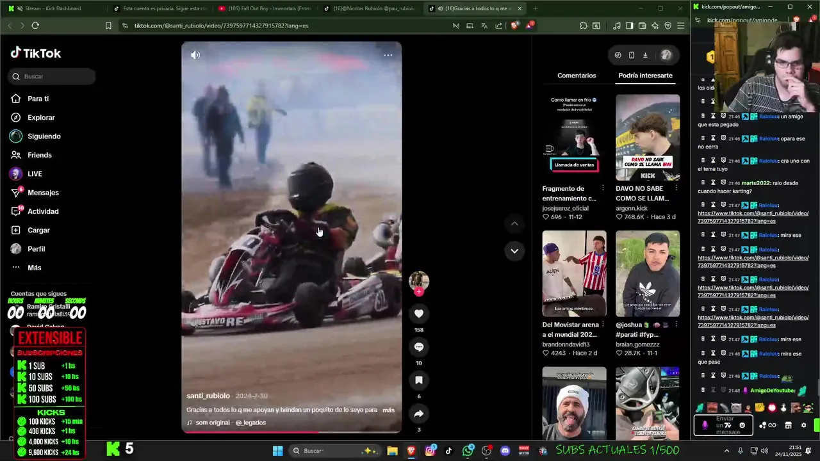Viewport: 820px width, 461px height.
Task: Switch to the Comentarios tab
Action: pyautogui.click(x=577, y=76)
